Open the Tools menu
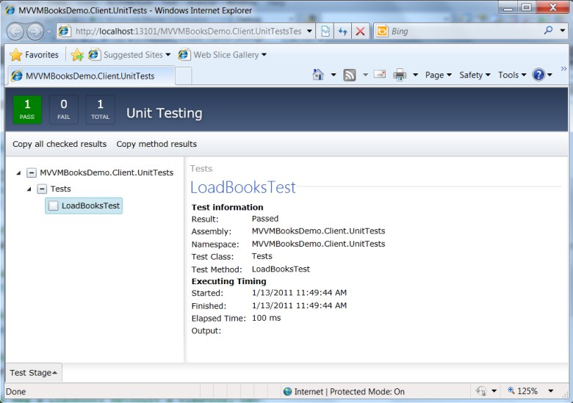The image size is (573, 403). pyautogui.click(x=512, y=75)
